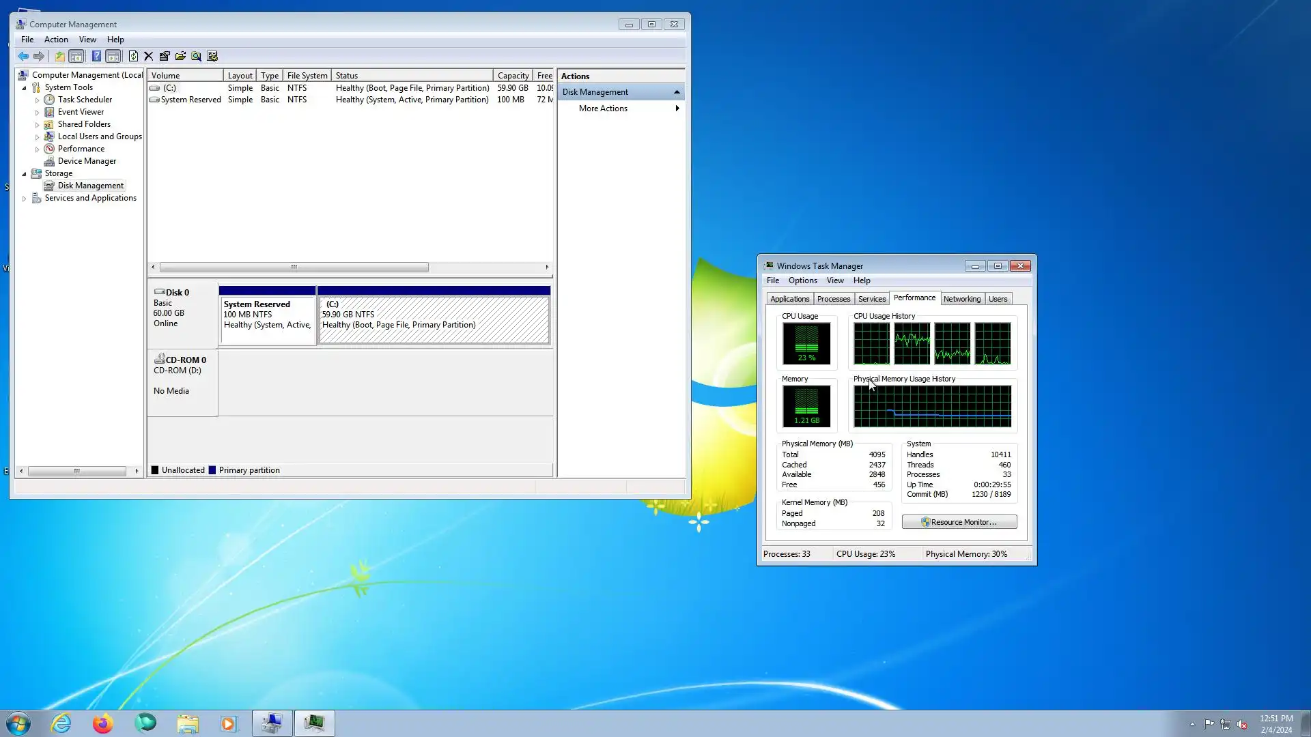
Task: Toggle Show/Hide Action Pane toolbar button
Action: [x=113, y=57]
